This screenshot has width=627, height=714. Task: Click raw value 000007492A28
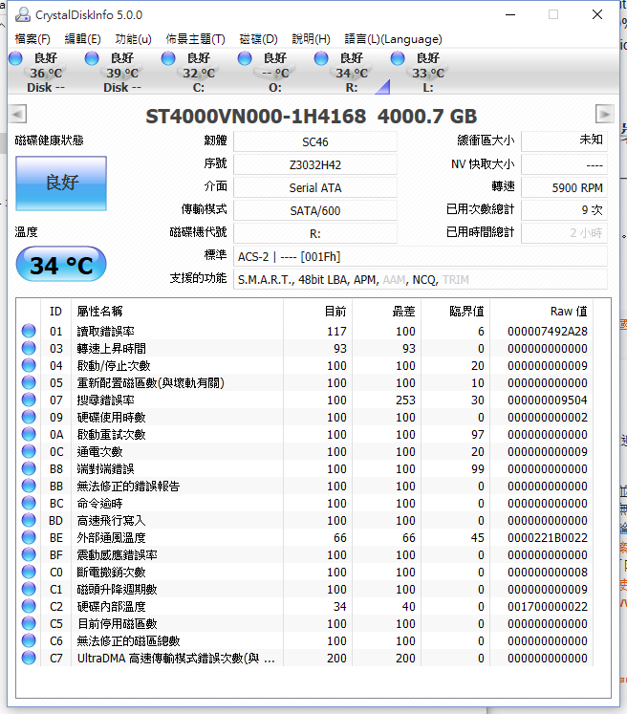548,331
